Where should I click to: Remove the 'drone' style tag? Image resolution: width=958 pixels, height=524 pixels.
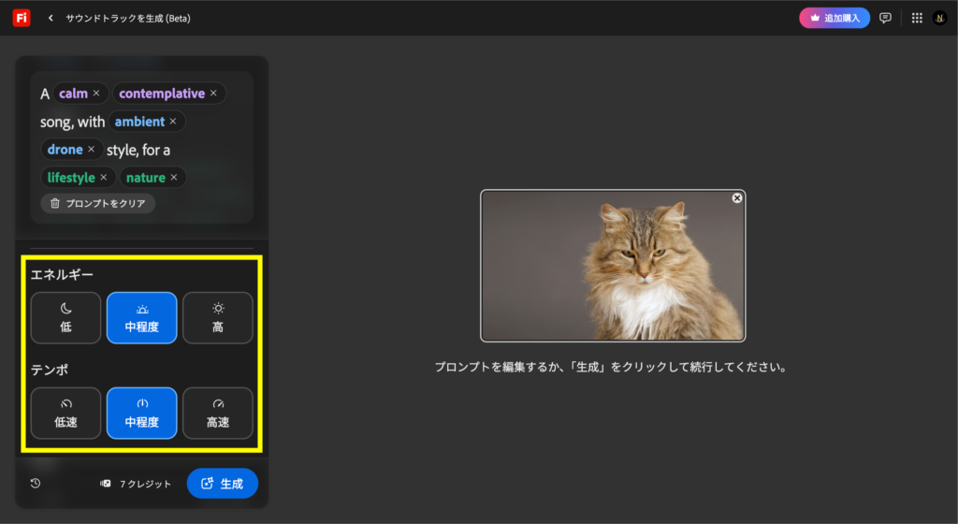(x=92, y=150)
